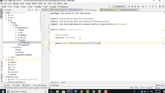
Task: Open File Explorer from taskbar
Action: pyautogui.click(x=57, y=91)
